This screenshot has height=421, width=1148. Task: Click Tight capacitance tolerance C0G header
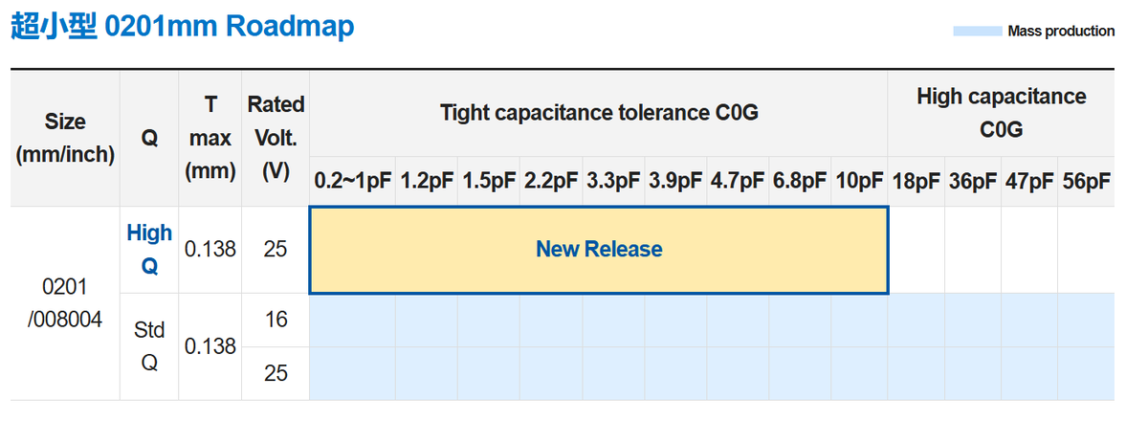point(599,113)
